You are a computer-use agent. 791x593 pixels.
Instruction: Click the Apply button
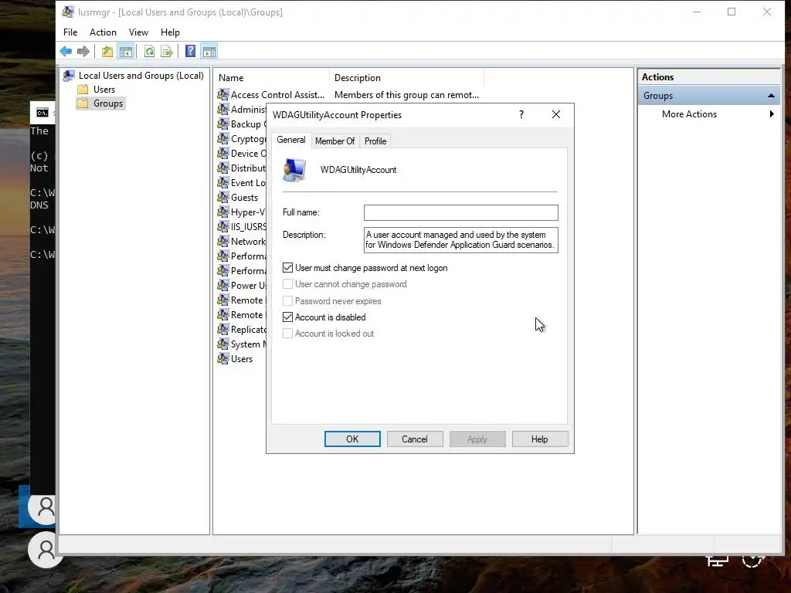pos(477,439)
